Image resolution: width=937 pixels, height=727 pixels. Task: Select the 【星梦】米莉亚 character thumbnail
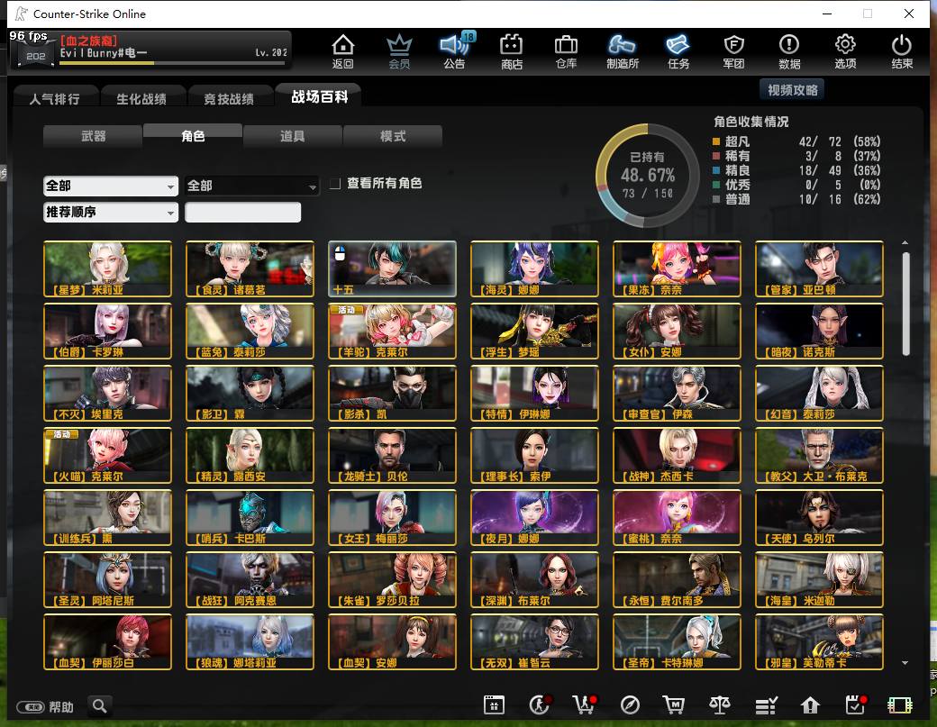107,268
